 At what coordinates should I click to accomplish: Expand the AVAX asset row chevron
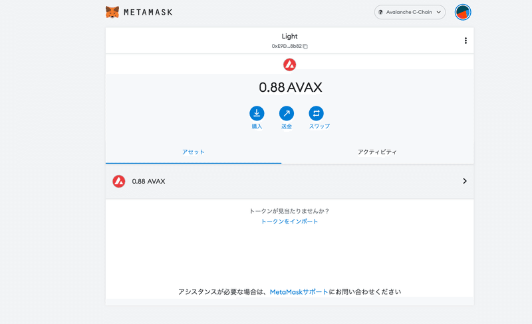click(465, 181)
